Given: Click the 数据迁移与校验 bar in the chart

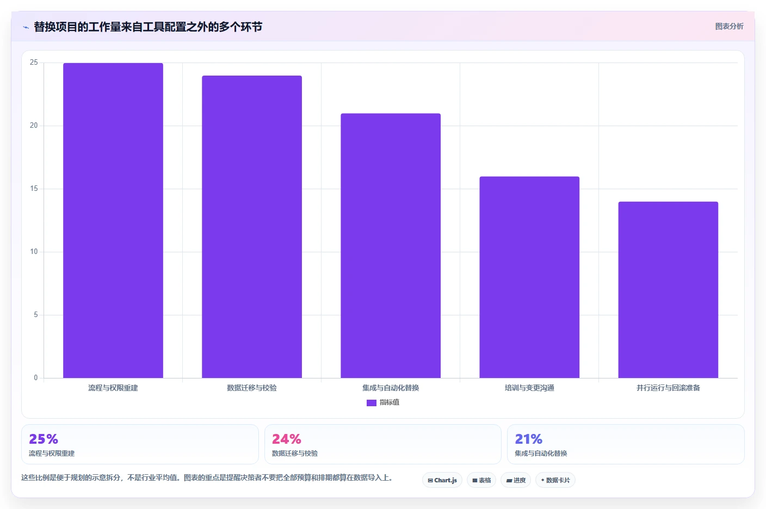Looking at the screenshot, I should coord(252,227).
